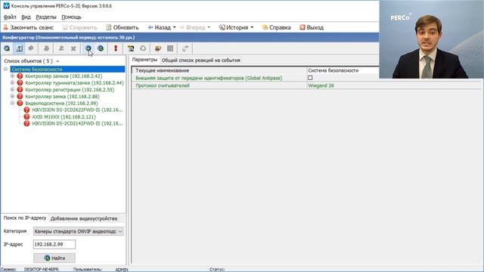Switch to the Добавление видеоустройства tab

point(84,218)
